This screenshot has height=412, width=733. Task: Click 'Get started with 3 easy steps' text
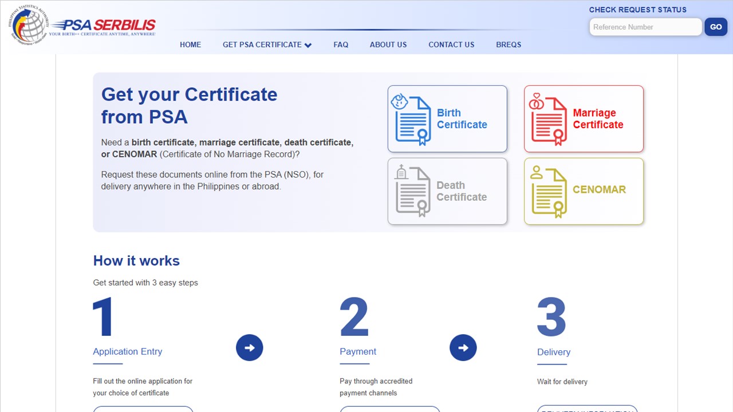click(145, 283)
